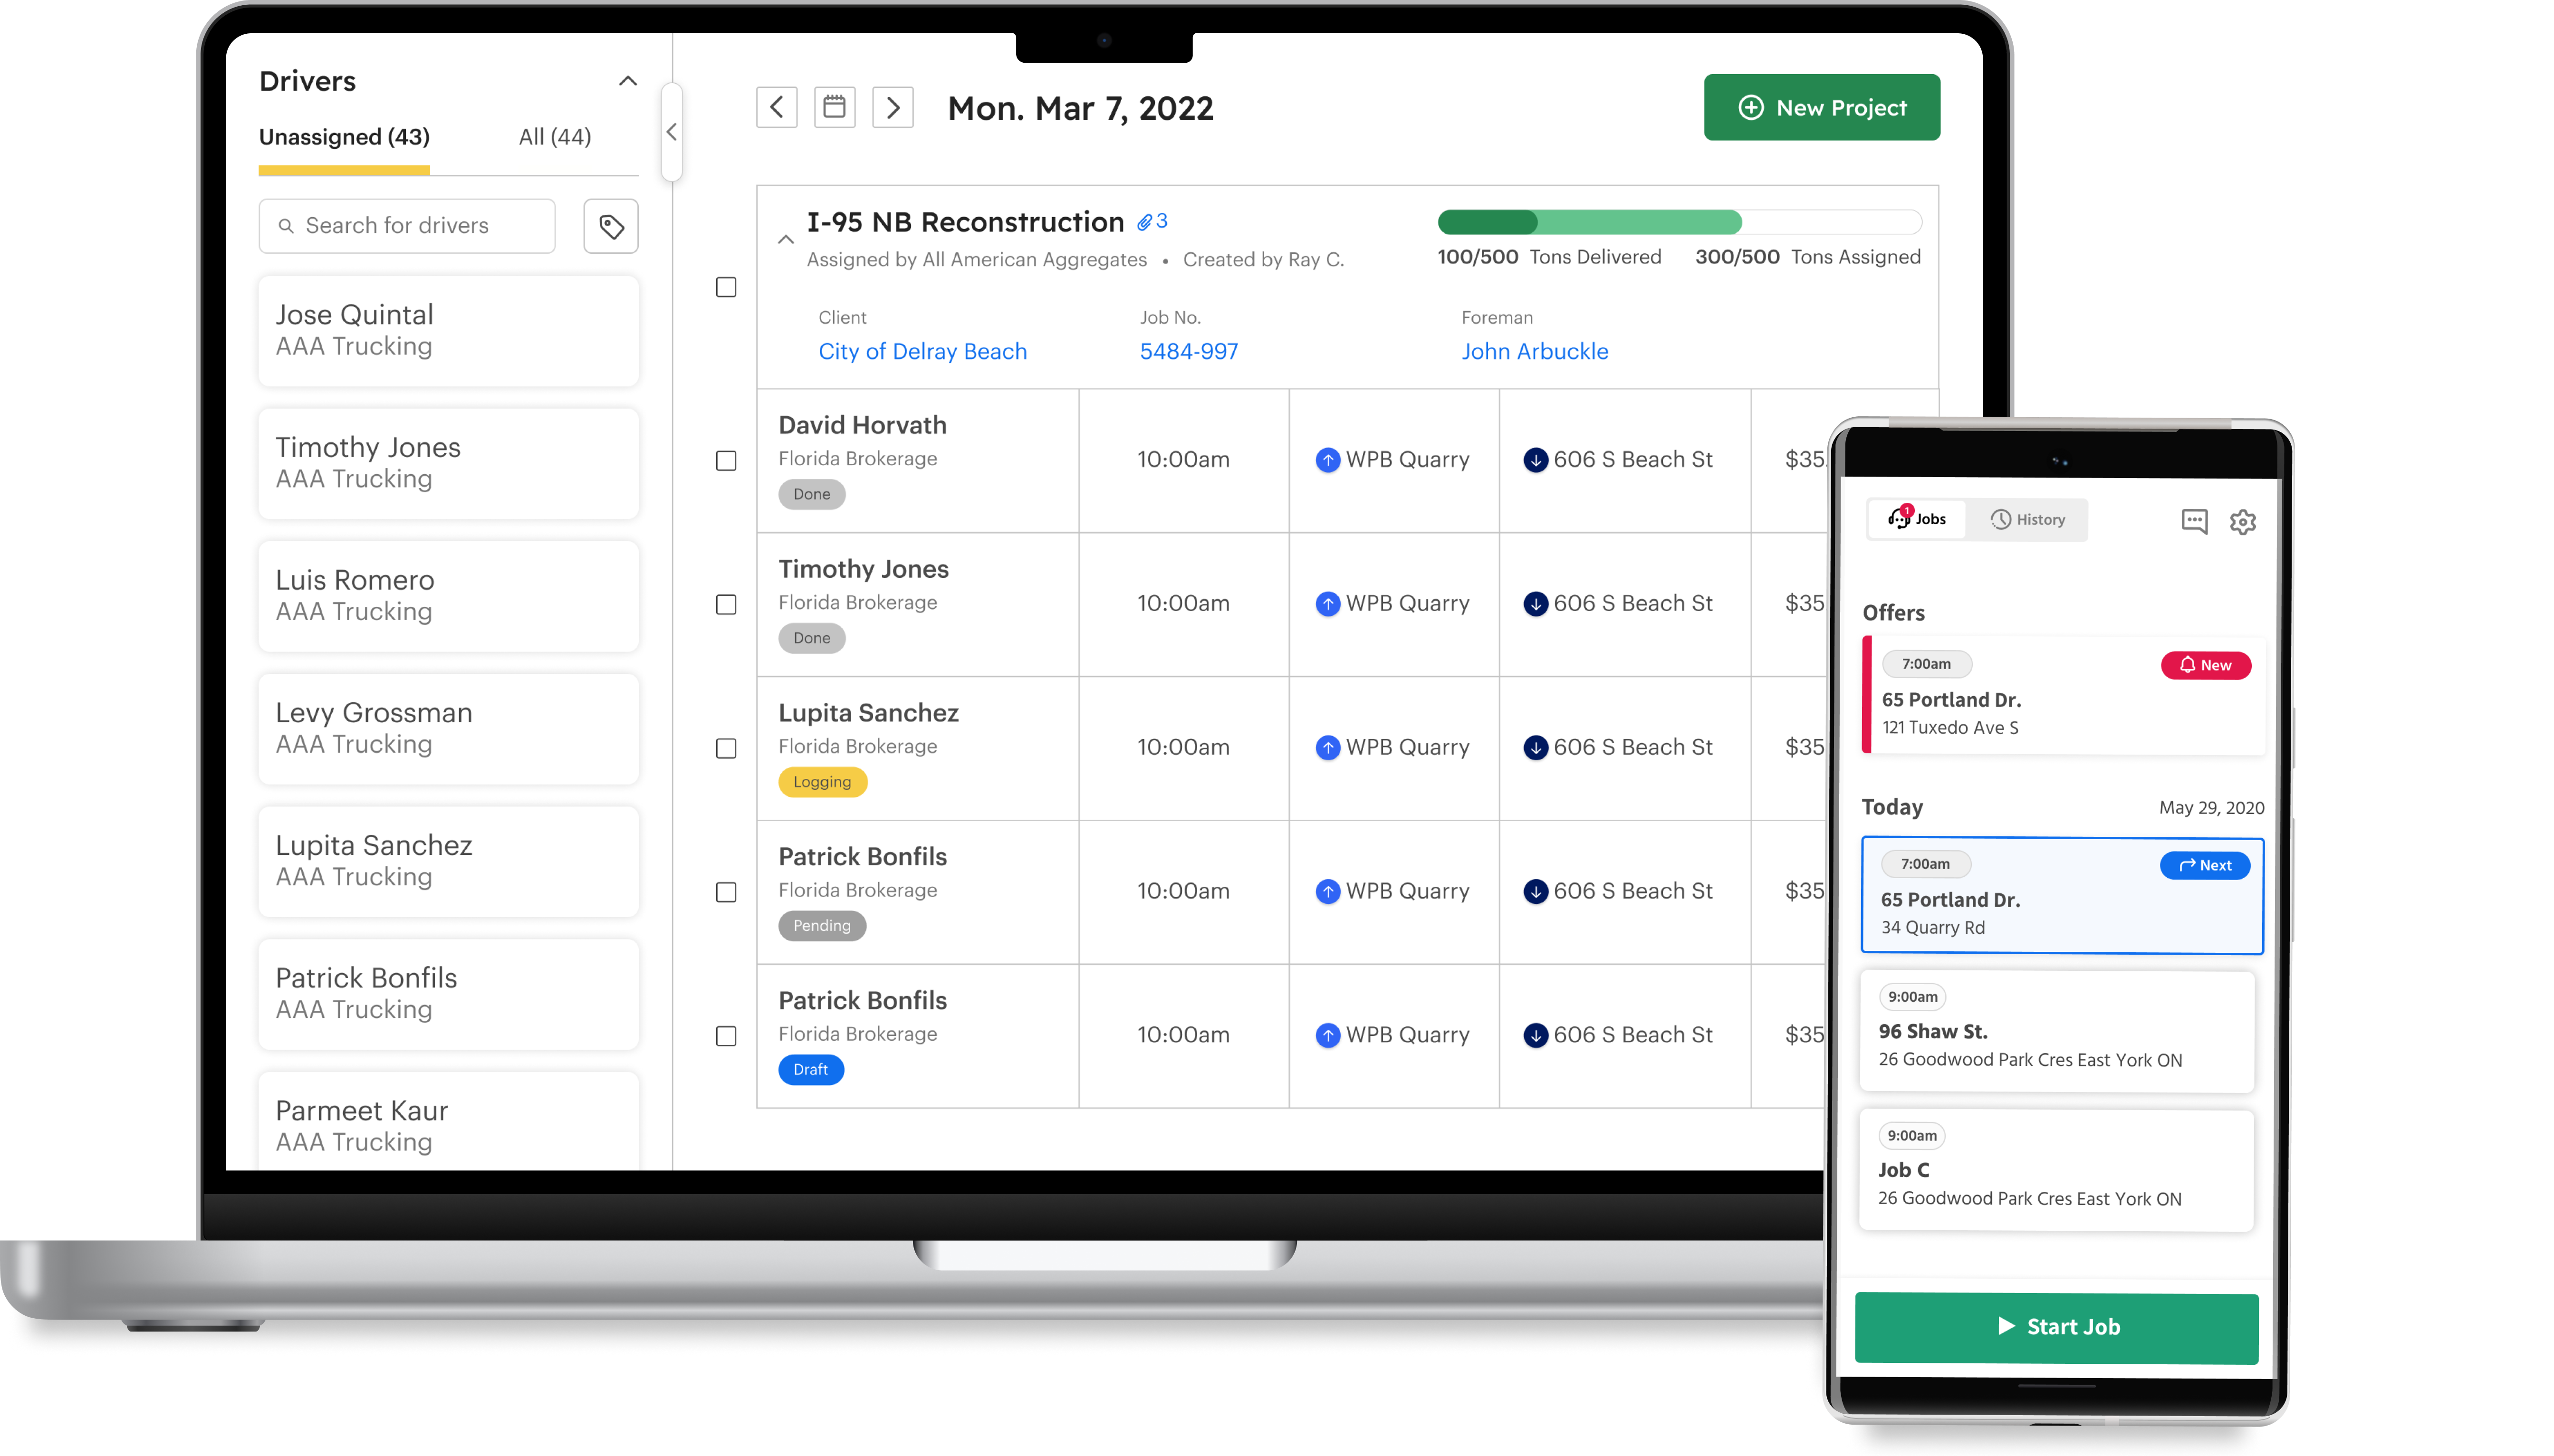Open History tab in phone app
The height and width of the screenshot is (1456, 2554).
click(x=2027, y=519)
